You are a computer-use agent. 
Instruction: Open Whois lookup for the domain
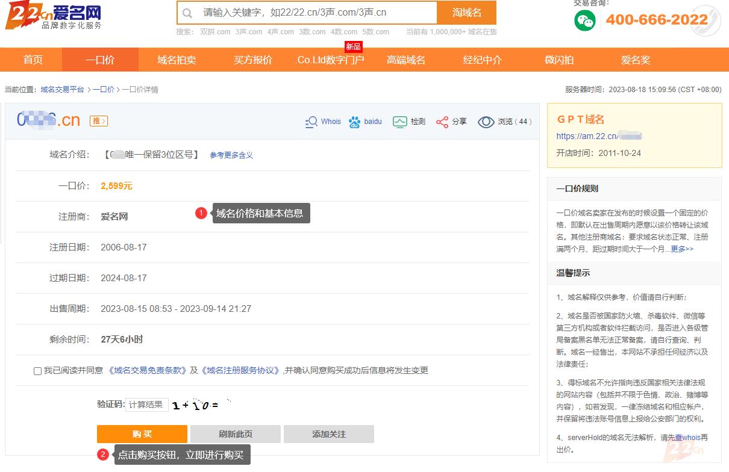[324, 122]
